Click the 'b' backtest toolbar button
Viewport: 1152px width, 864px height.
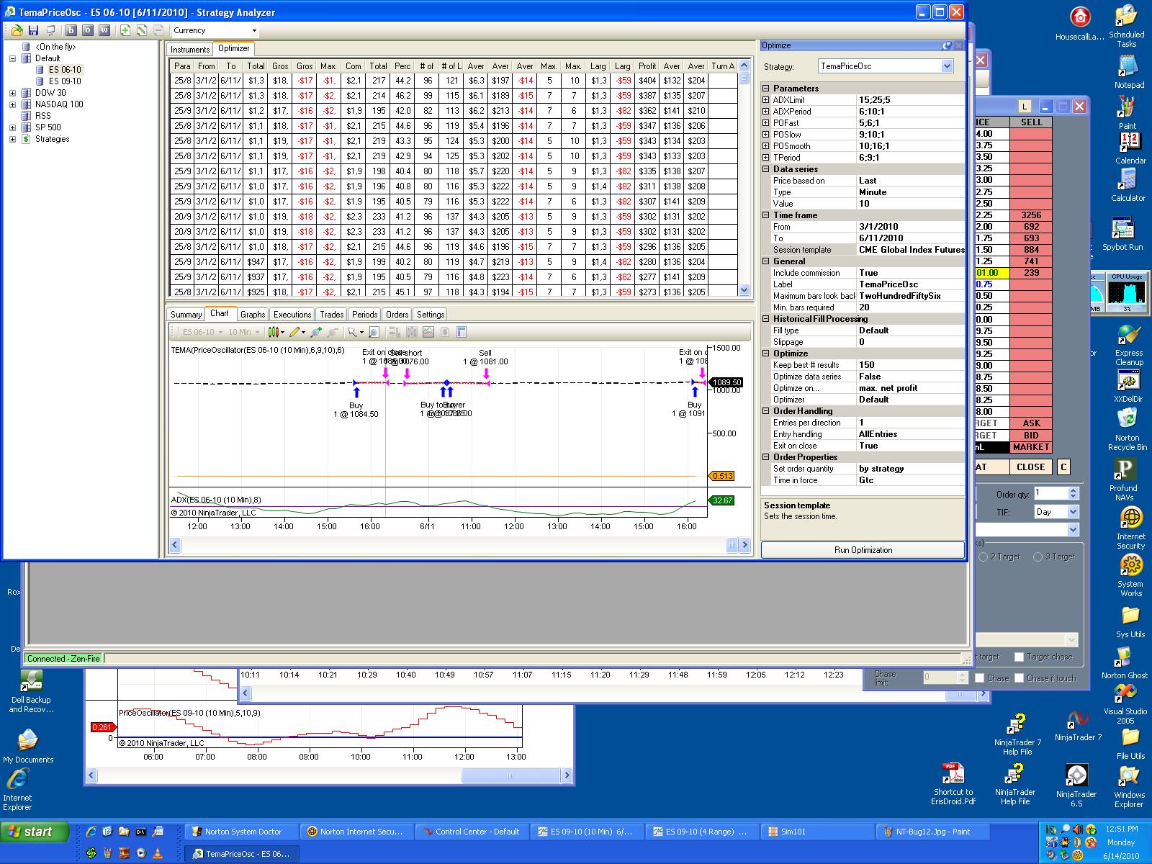pos(71,30)
